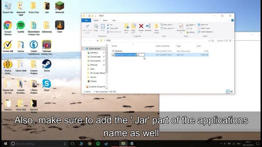Viewport: 262px width, 147px height.
Task: Select Quick access in navigation pane
Action: click(95, 49)
